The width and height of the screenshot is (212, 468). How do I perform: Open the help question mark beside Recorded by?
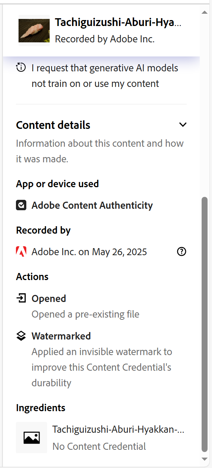[x=182, y=252]
